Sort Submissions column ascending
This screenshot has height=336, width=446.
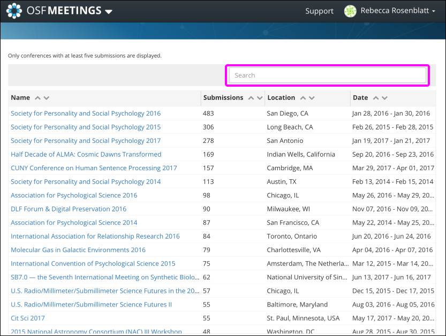click(251, 98)
